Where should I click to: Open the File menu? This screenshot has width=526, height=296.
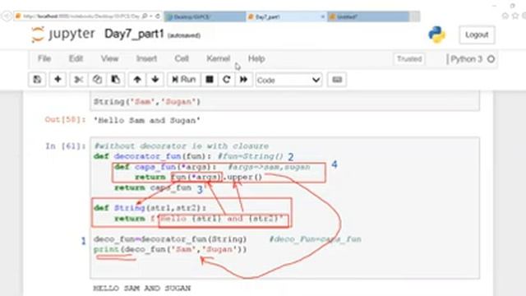(x=44, y=58)
